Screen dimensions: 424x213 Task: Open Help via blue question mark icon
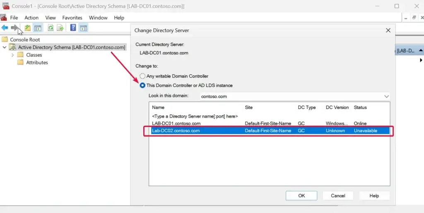[x=73, y=28]
